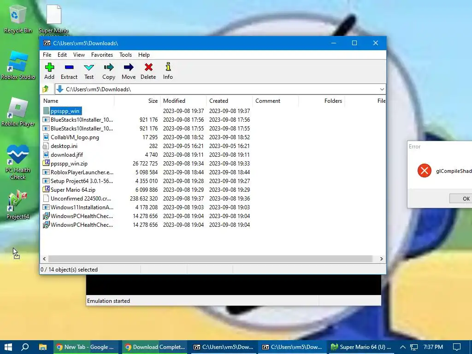Click the Move toolbar icon
Viewport: 472px width, 354px height.
point(129,71)
